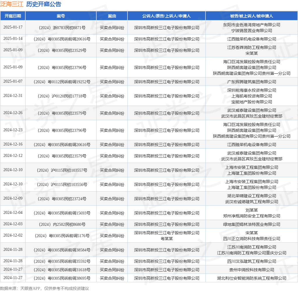Select date 2024-12-12
298x291 pixels.
13,155
